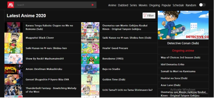Open Osomatsu-san Movie in Ongoing sidebar
Image resolution: width=214 pixels, height=98 pixels.
tap(183, 94)
